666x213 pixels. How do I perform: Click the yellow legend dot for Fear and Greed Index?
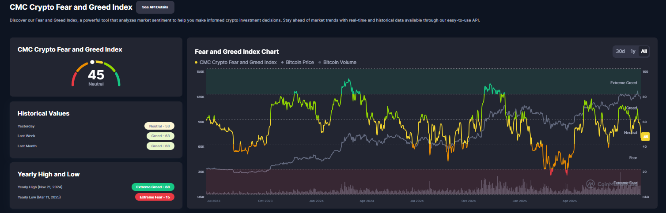[196, 63]
